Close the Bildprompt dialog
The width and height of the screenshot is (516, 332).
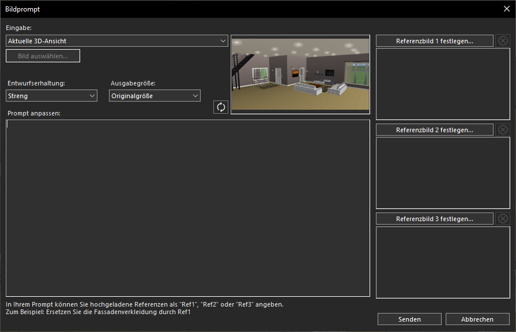tap(507, 9)
